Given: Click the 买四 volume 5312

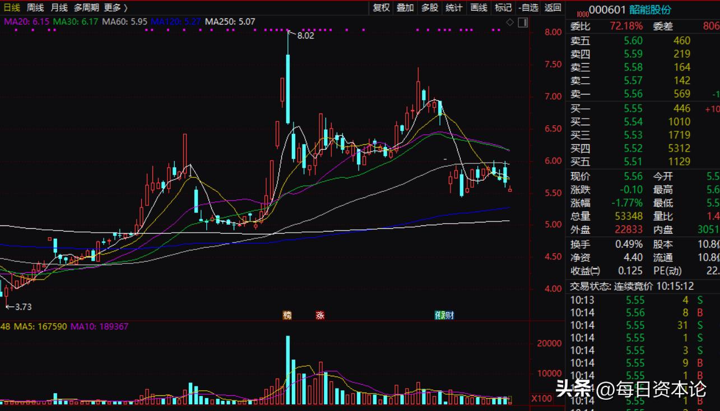Looking at the screenshot, I should tap(679, 148).
